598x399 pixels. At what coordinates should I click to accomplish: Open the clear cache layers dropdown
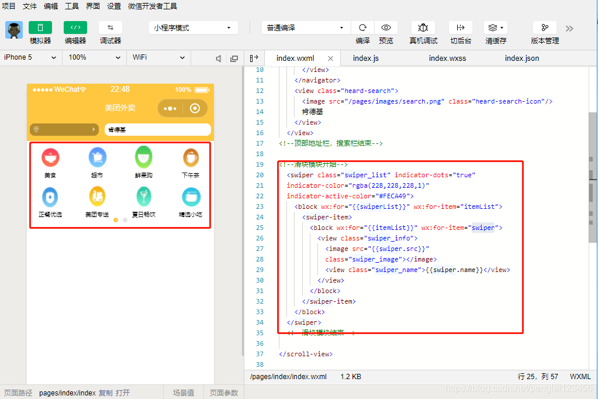[x=496, y=27]
